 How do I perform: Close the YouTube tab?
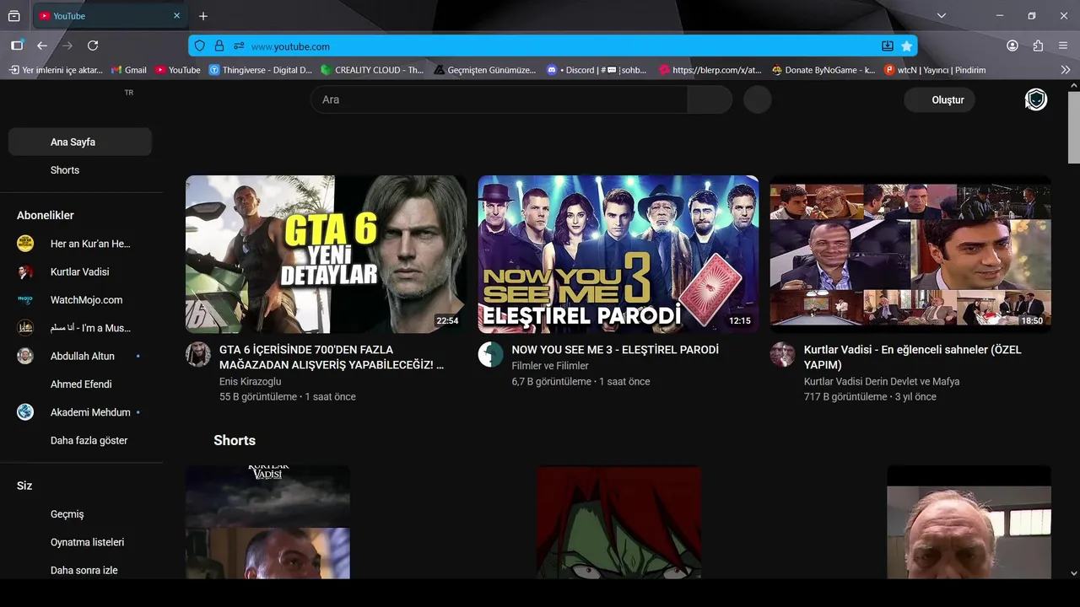pyautogui.click(x=176, y=16)
